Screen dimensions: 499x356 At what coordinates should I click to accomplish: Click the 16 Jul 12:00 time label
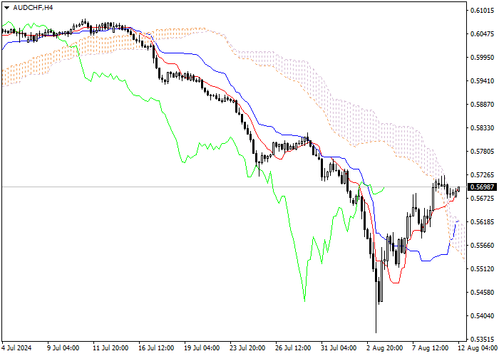point(156,348)
